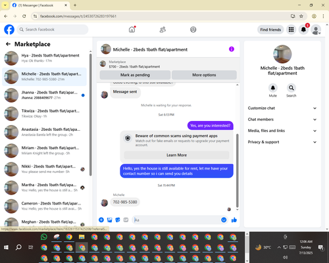This screenshot has height=263, width=329.
Task: Switch to Messenger Facebook browser tab
Action: point(40,5)
